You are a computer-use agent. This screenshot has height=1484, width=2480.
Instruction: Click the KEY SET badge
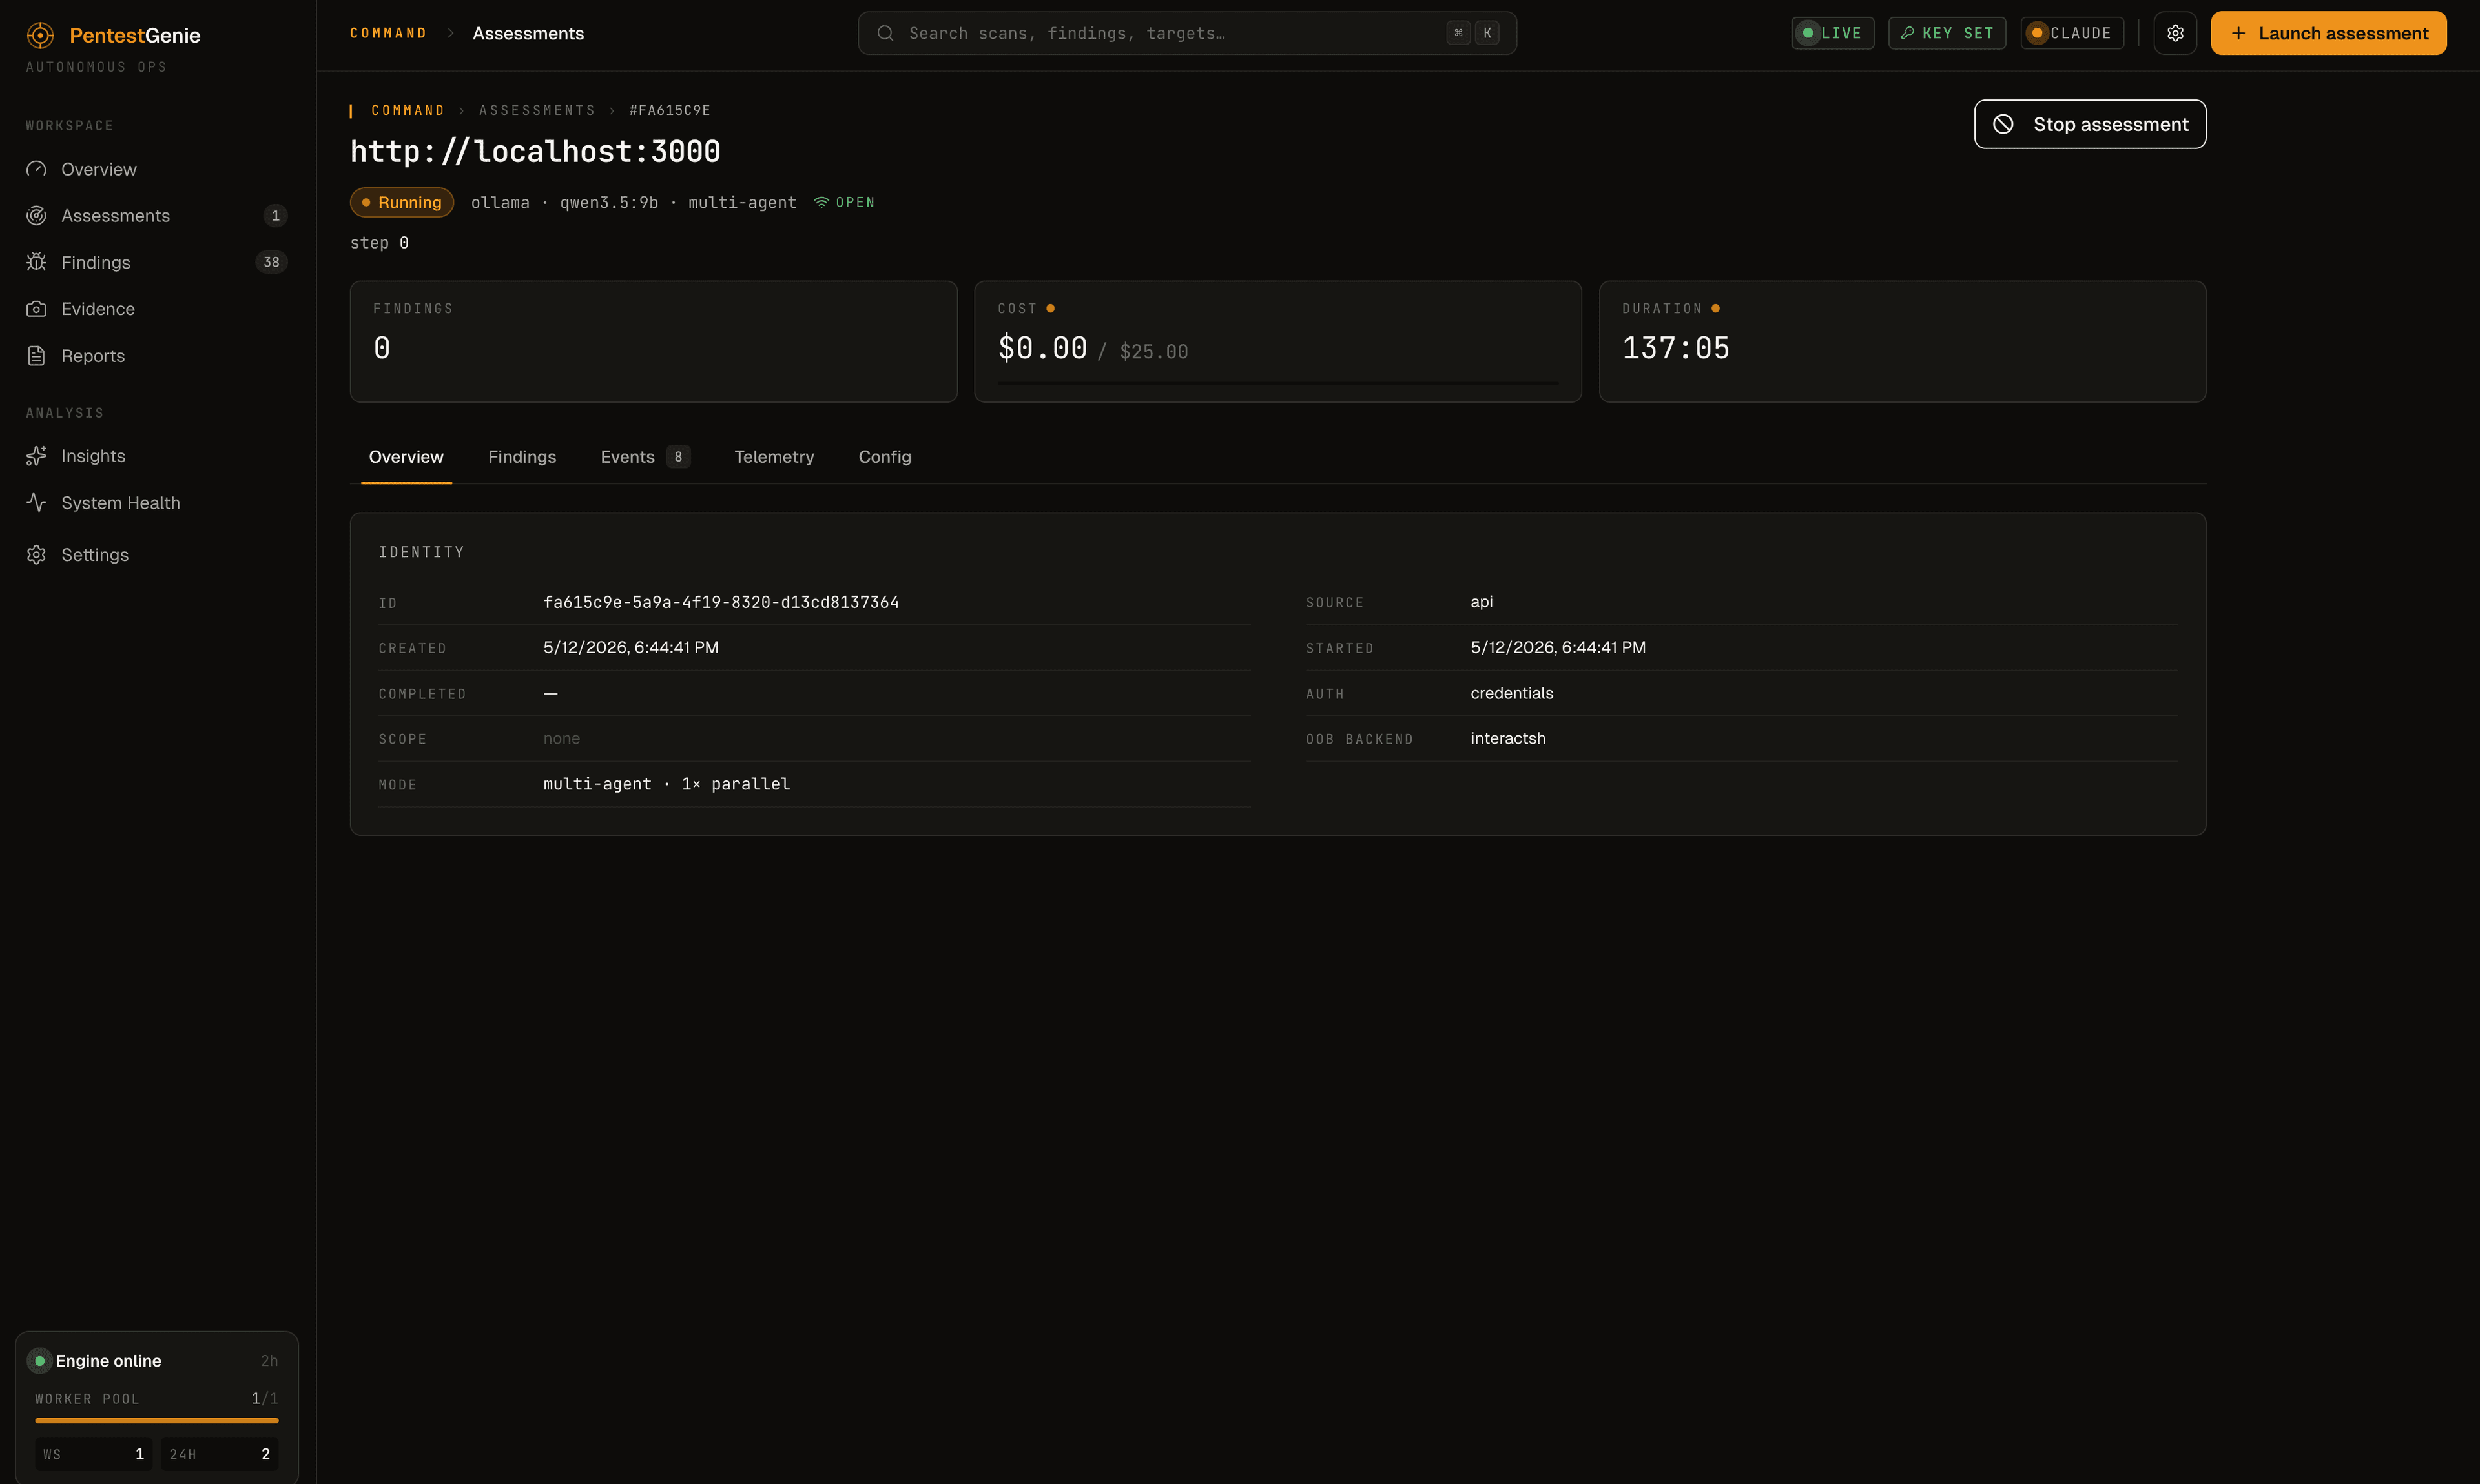pos(1947,33)
